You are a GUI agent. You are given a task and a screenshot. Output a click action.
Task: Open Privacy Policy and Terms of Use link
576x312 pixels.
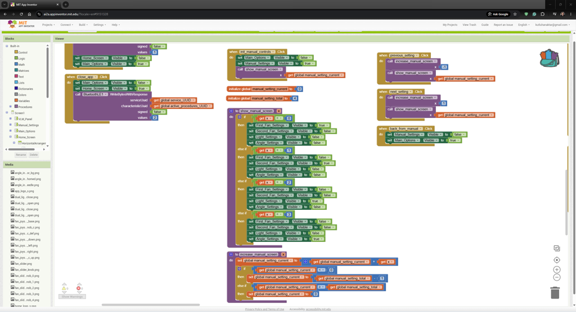pyautogui.click(x=264, y=309)
